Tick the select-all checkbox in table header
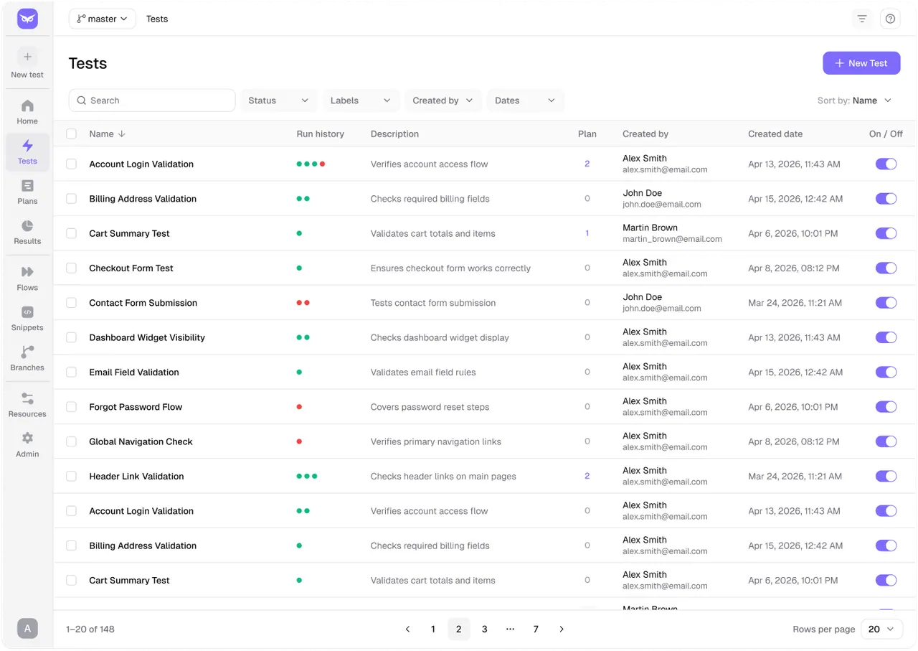 coord(71,134)
